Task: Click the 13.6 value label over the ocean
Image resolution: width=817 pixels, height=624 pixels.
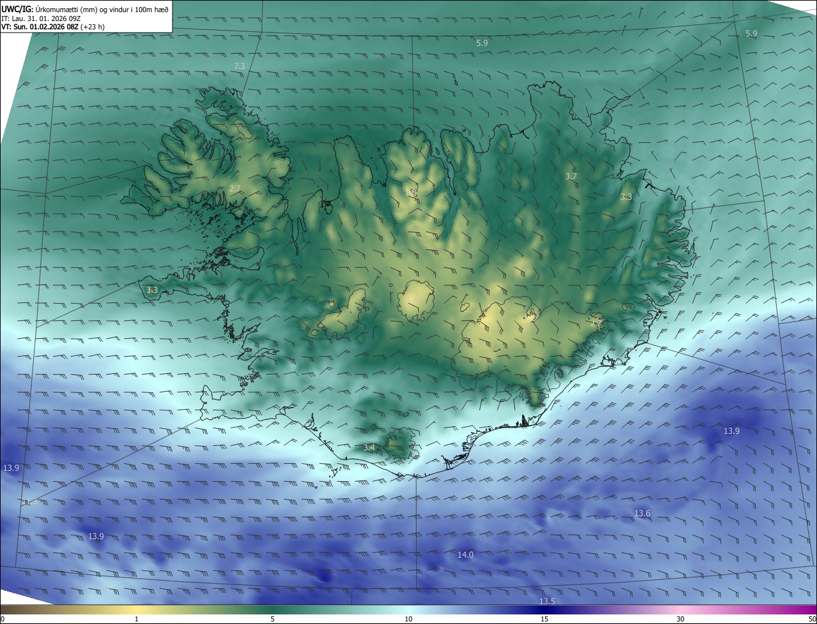Action: [642, 514]
